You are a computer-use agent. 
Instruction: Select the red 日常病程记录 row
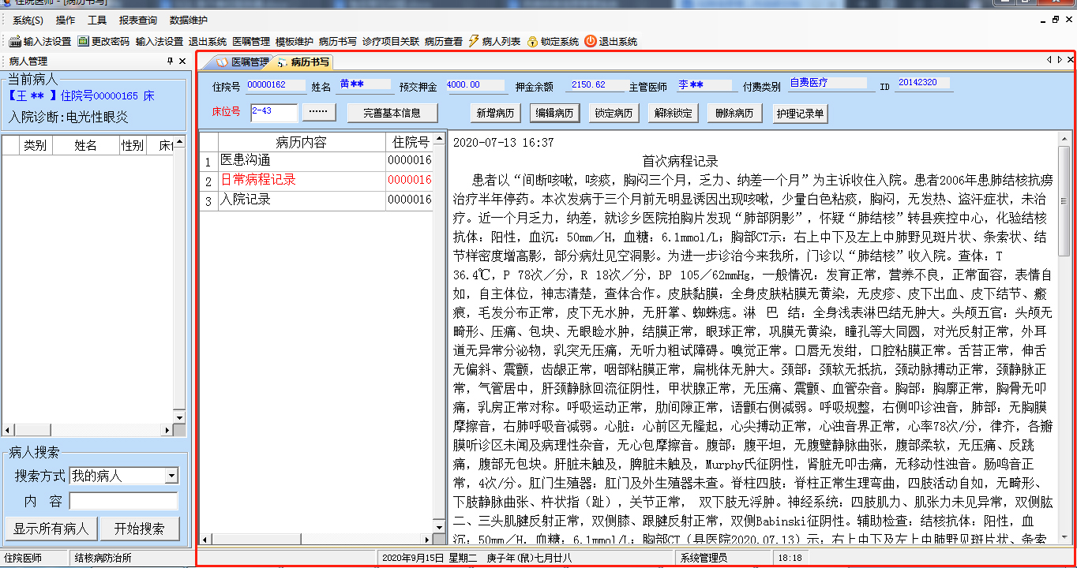coord(315,181)
